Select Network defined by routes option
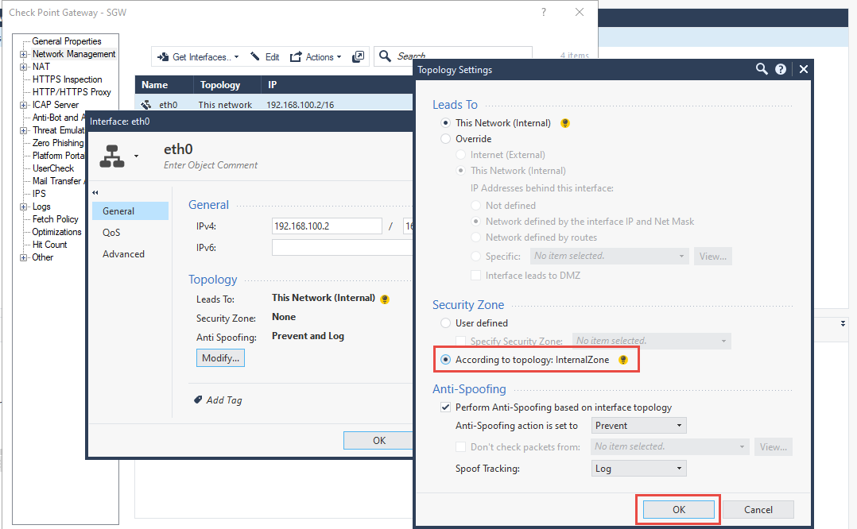 [x=476, y=237]
